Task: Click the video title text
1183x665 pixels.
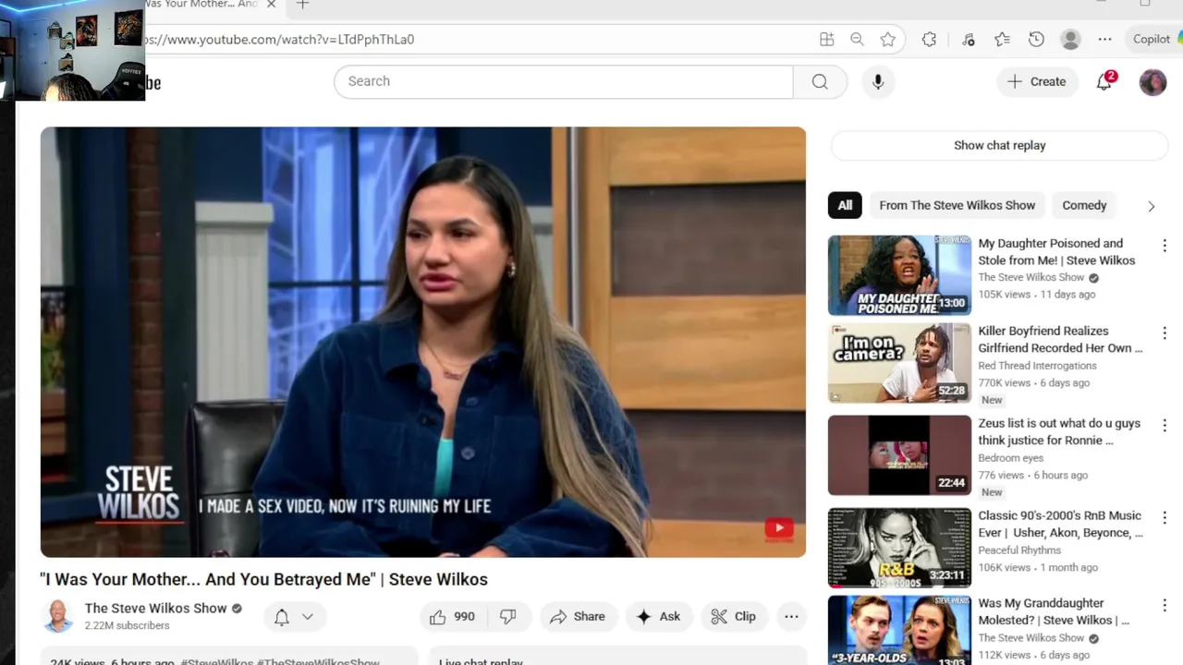Action: [x=263, y=579]
